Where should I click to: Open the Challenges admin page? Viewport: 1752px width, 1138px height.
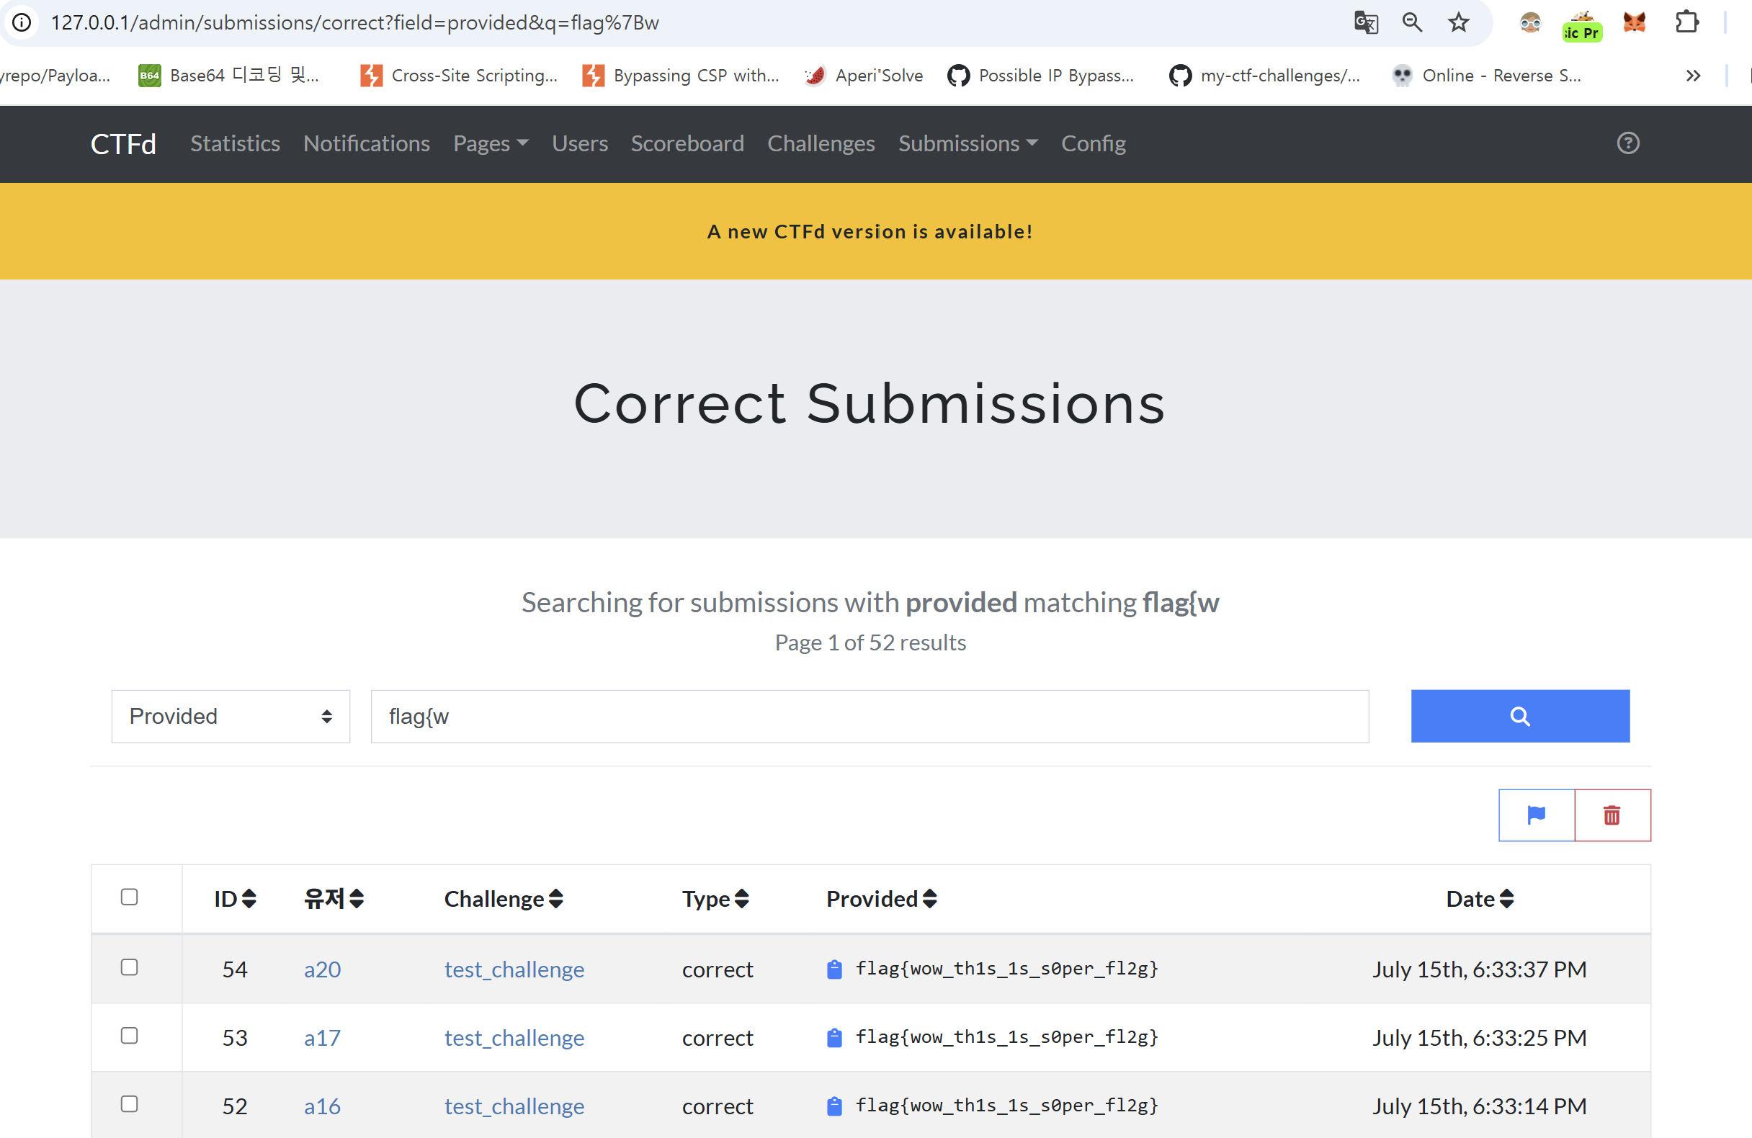tap(821, 143)
